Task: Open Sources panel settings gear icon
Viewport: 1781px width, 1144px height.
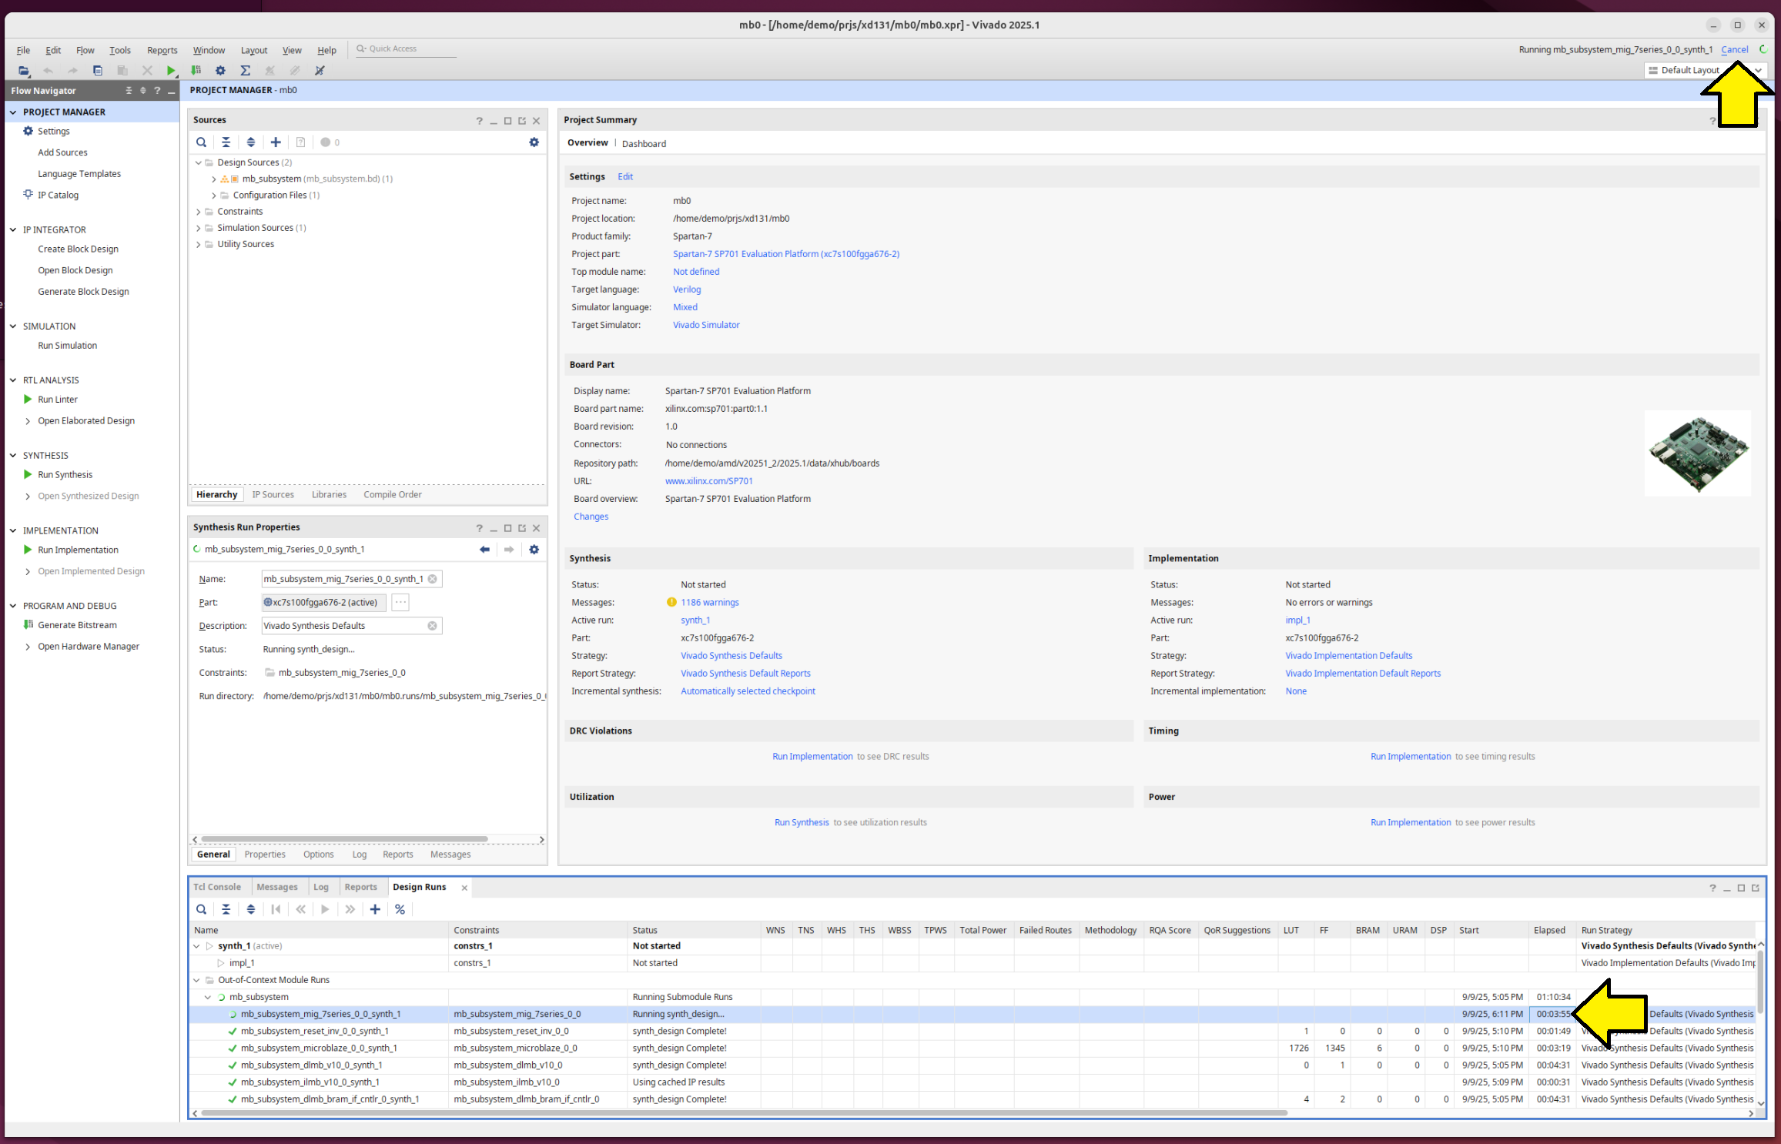Action: pyautogui.click(x=534, y=142)
